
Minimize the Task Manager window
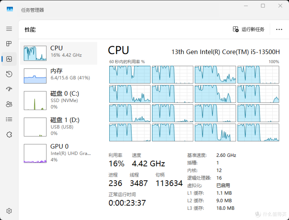pos(246,6)
